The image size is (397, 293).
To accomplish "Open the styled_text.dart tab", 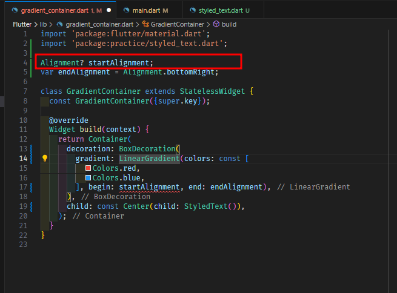I will 223,10.
